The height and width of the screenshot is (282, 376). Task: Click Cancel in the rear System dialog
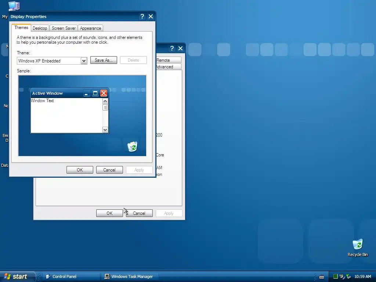tap(139, 213)
